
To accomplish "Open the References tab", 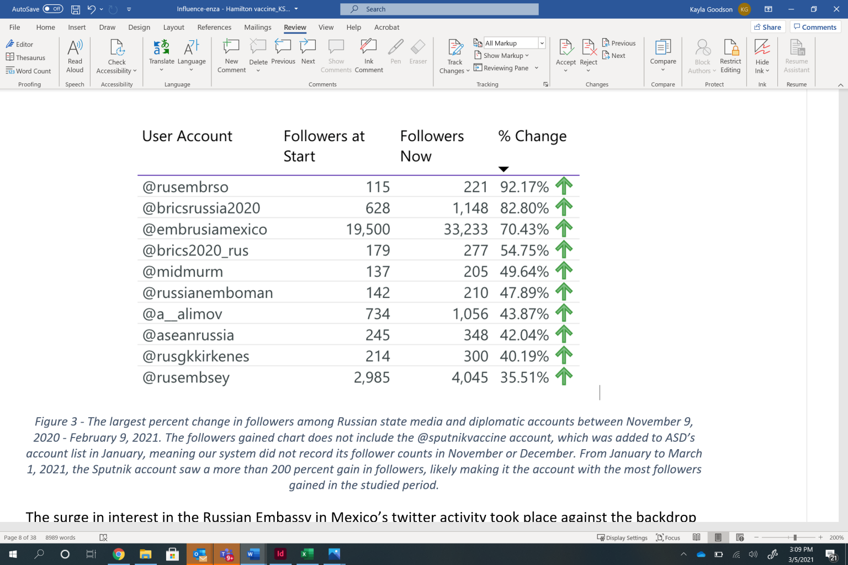I will pyautogui.click(x=214, y=27).
